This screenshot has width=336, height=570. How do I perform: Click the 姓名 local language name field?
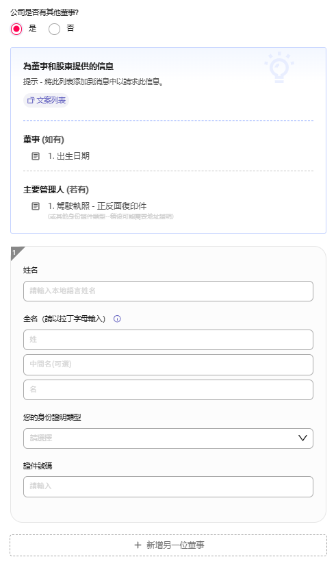[x=168, y=290]
